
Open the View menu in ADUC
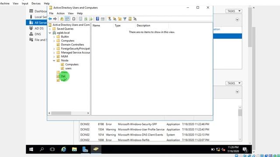coord(70,14)
